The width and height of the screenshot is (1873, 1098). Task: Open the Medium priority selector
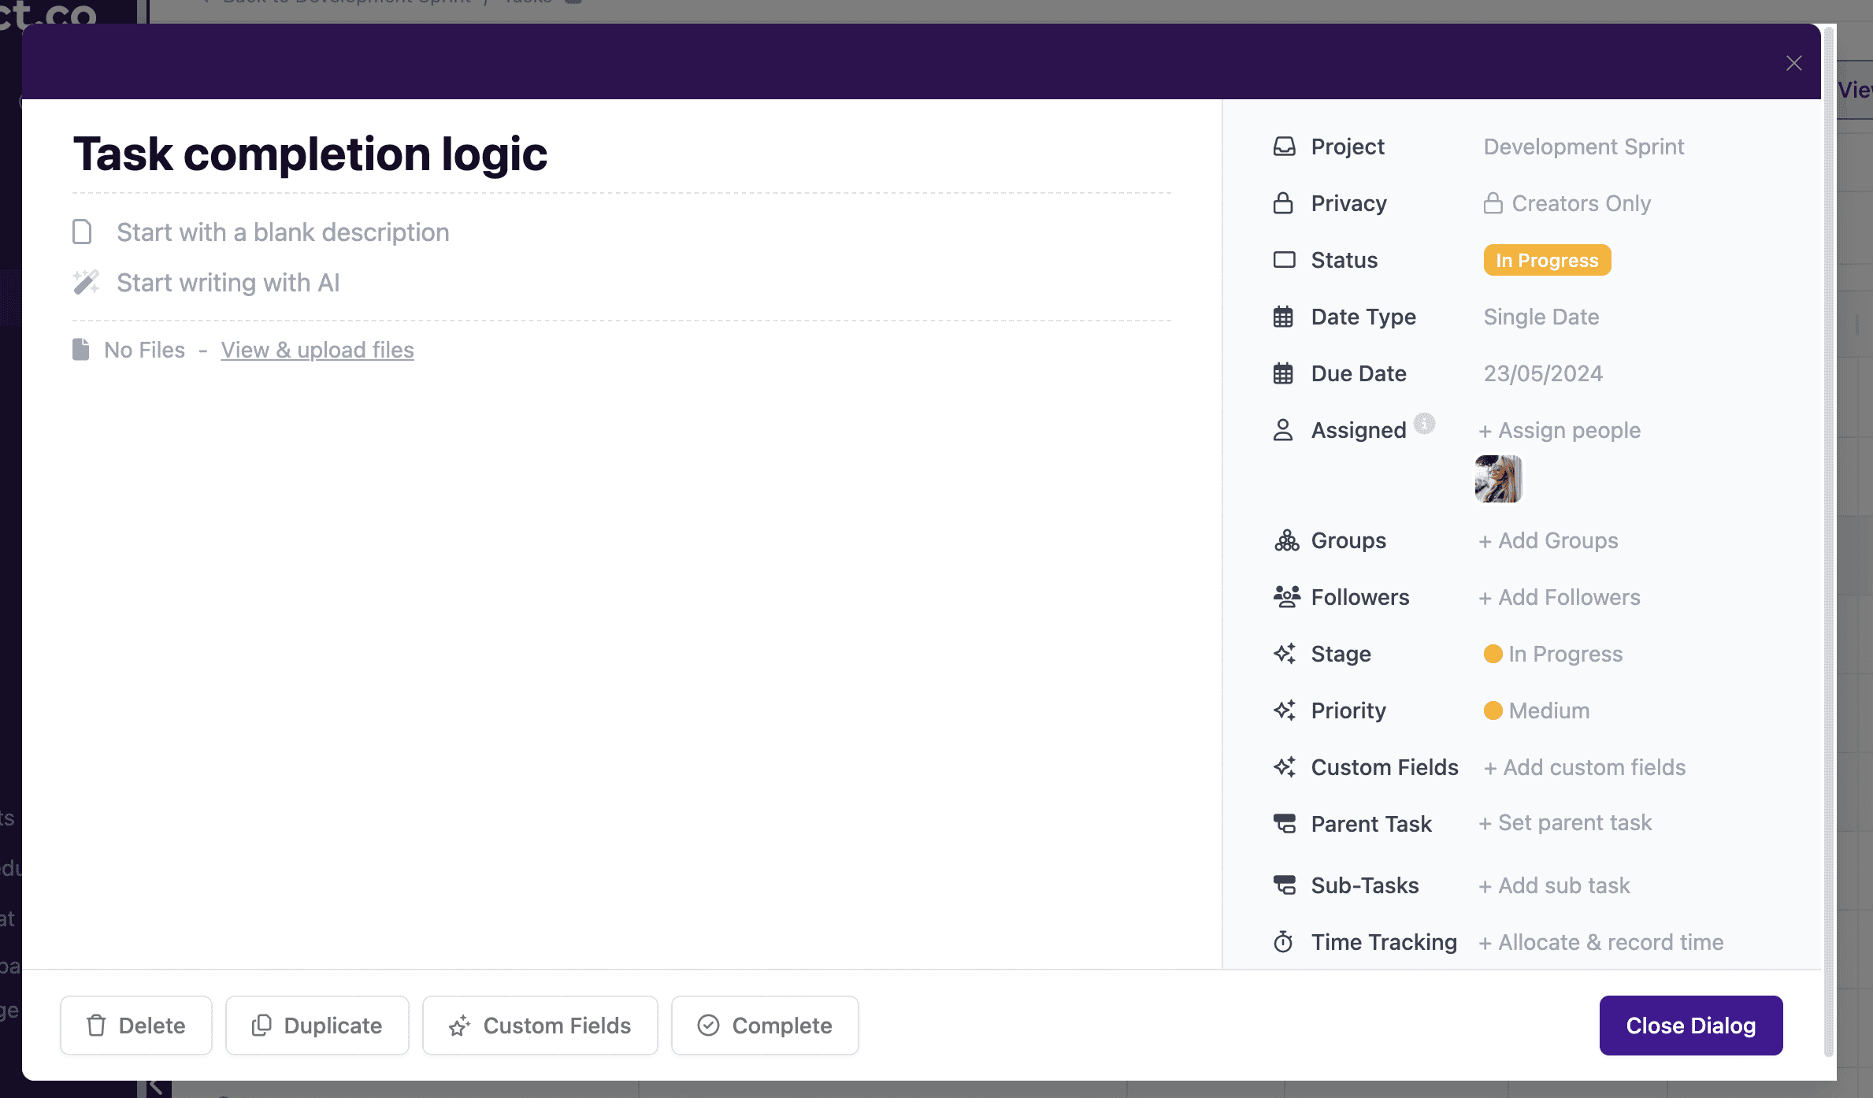click(x=1548, y=710)
